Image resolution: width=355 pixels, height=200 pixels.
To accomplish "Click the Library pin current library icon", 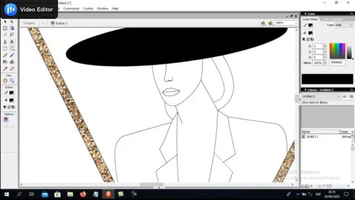I will point(344,96).
